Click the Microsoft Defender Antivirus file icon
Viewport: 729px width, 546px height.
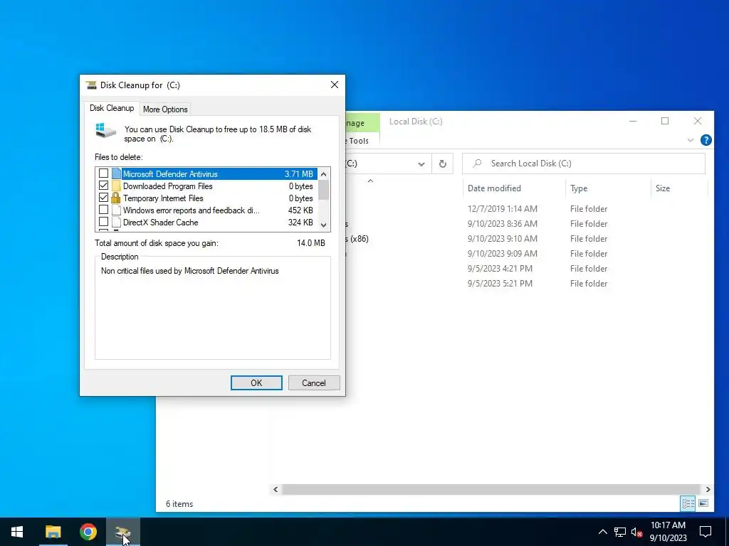116,173
